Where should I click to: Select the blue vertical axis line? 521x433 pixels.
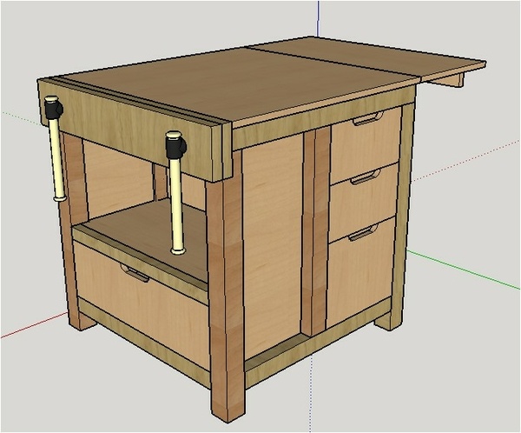pyautogui.click(x=318, y=17)
